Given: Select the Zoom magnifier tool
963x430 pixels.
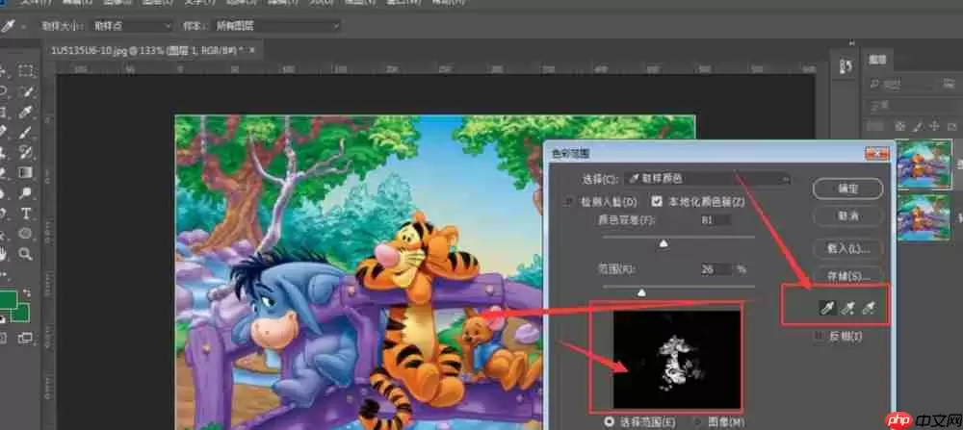Looking at the screenshot, I should point(26,253).
